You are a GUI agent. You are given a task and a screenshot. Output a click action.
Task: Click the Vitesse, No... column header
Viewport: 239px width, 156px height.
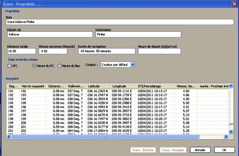pyautogui.click(x=186, y=86)
